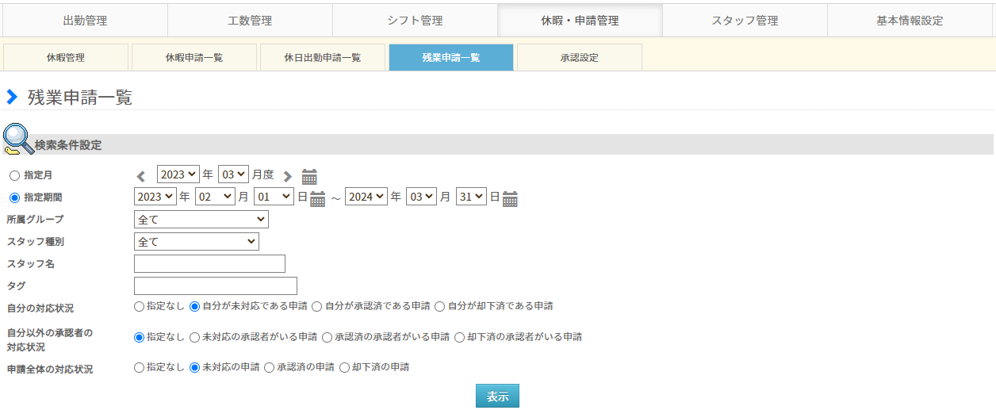This screenshot has width=996, height=410.
Task: Select 自分が承認済である申請 option
Action: click(316, 306)
